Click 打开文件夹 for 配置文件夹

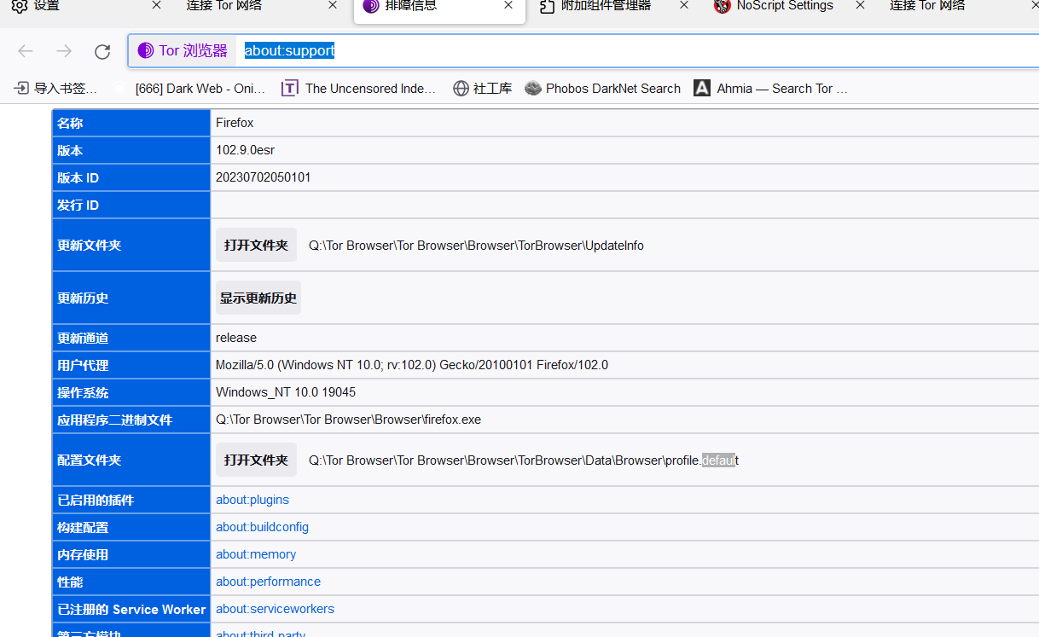256,460
